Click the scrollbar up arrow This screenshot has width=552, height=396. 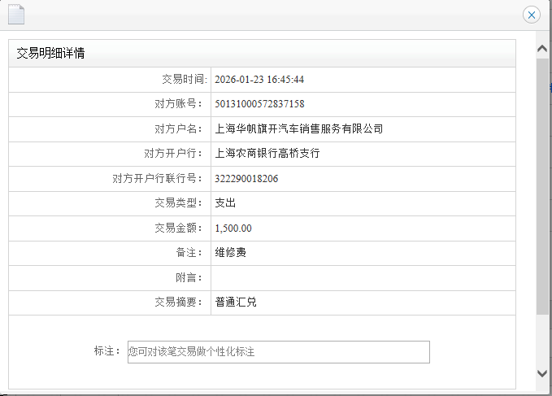(x=543, y=49)
